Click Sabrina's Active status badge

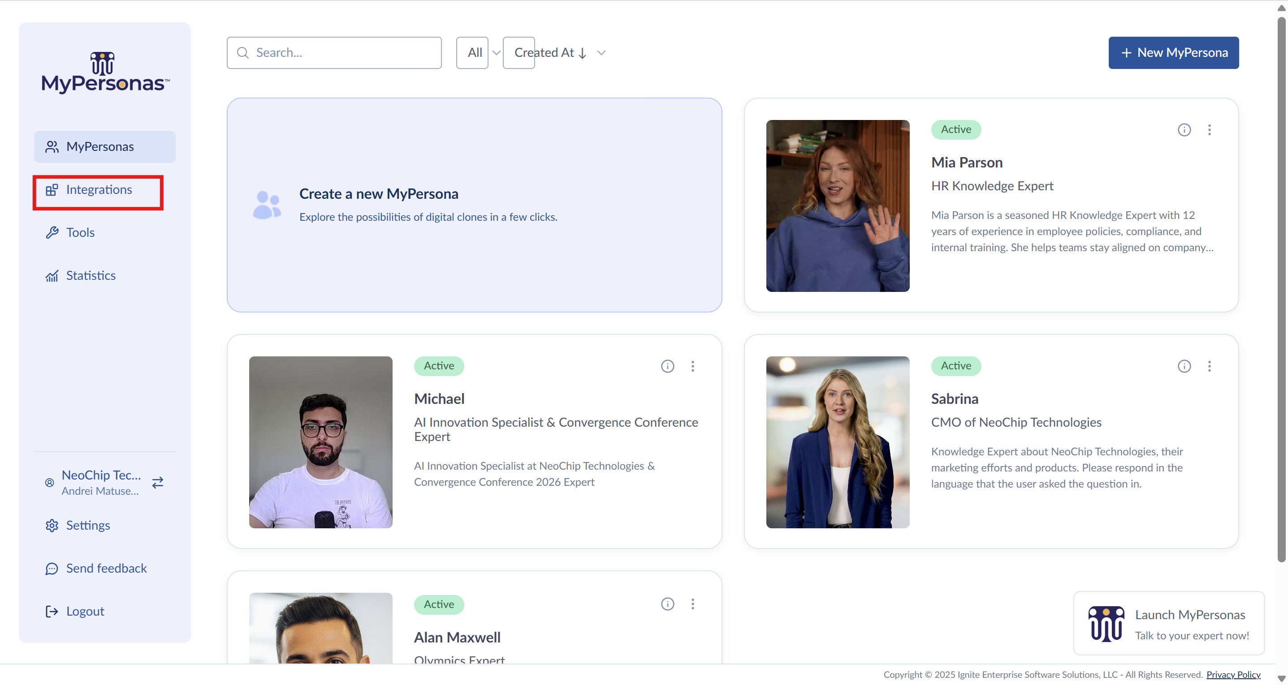(955, 366)
